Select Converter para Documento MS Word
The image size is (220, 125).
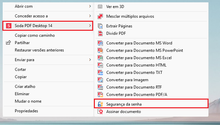point(151,43)
